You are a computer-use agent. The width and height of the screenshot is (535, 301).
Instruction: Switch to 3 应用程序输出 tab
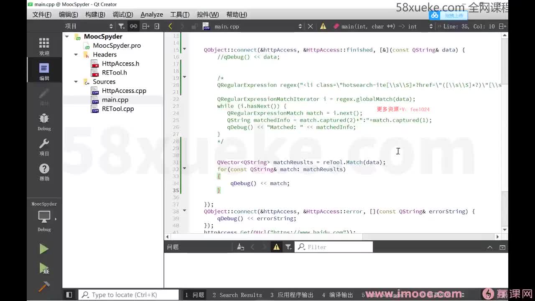[292, 295]
